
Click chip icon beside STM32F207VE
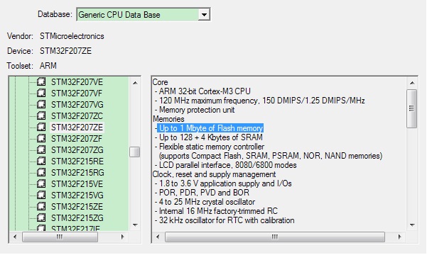pos(41,81)
